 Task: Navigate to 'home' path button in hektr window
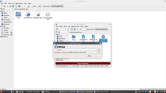point(34,6)
